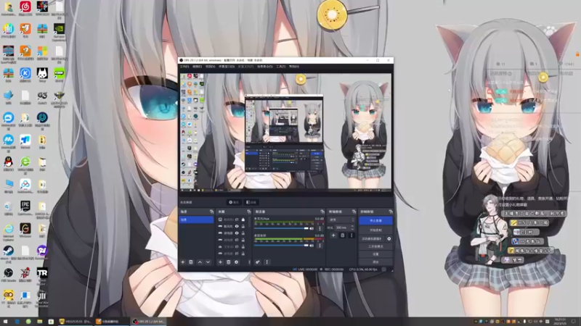Open the Scene Collection menu in OBS
Viewport: 581px width, 326px height.
click(265, 67)
